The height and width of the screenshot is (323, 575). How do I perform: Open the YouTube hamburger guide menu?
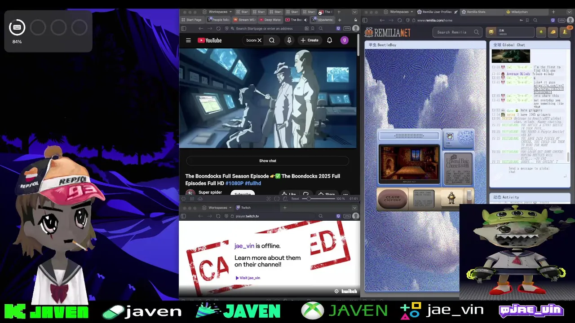click(x=188, y=40)
